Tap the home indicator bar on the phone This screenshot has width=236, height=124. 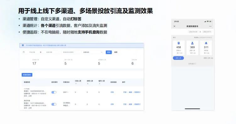[192, 109]
